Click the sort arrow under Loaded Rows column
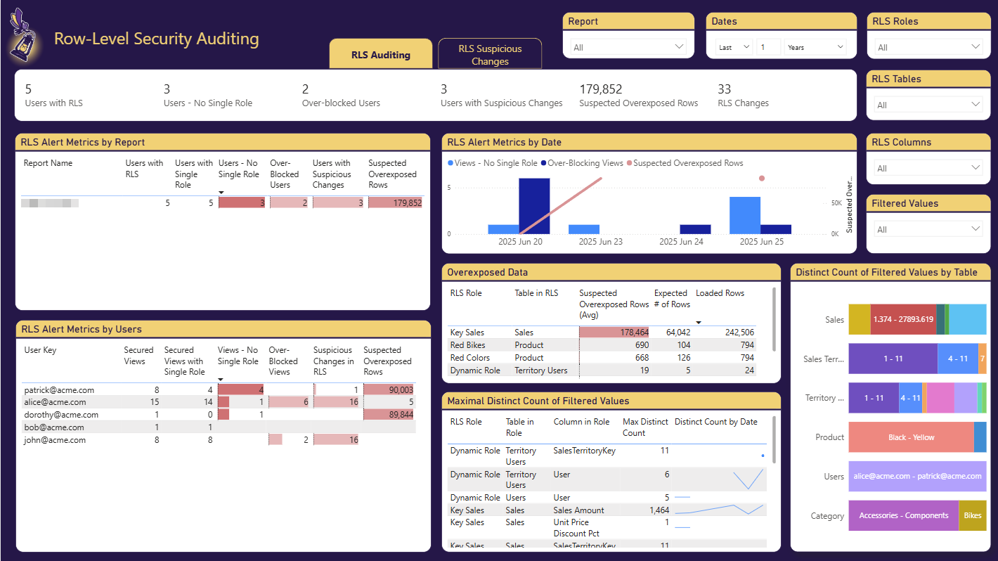 coord(699,322)
